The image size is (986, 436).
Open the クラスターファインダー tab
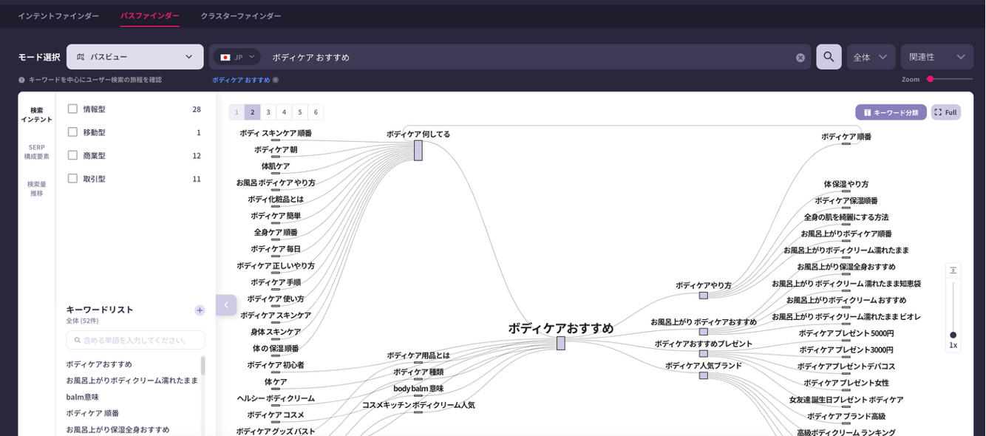coord(240,16)
